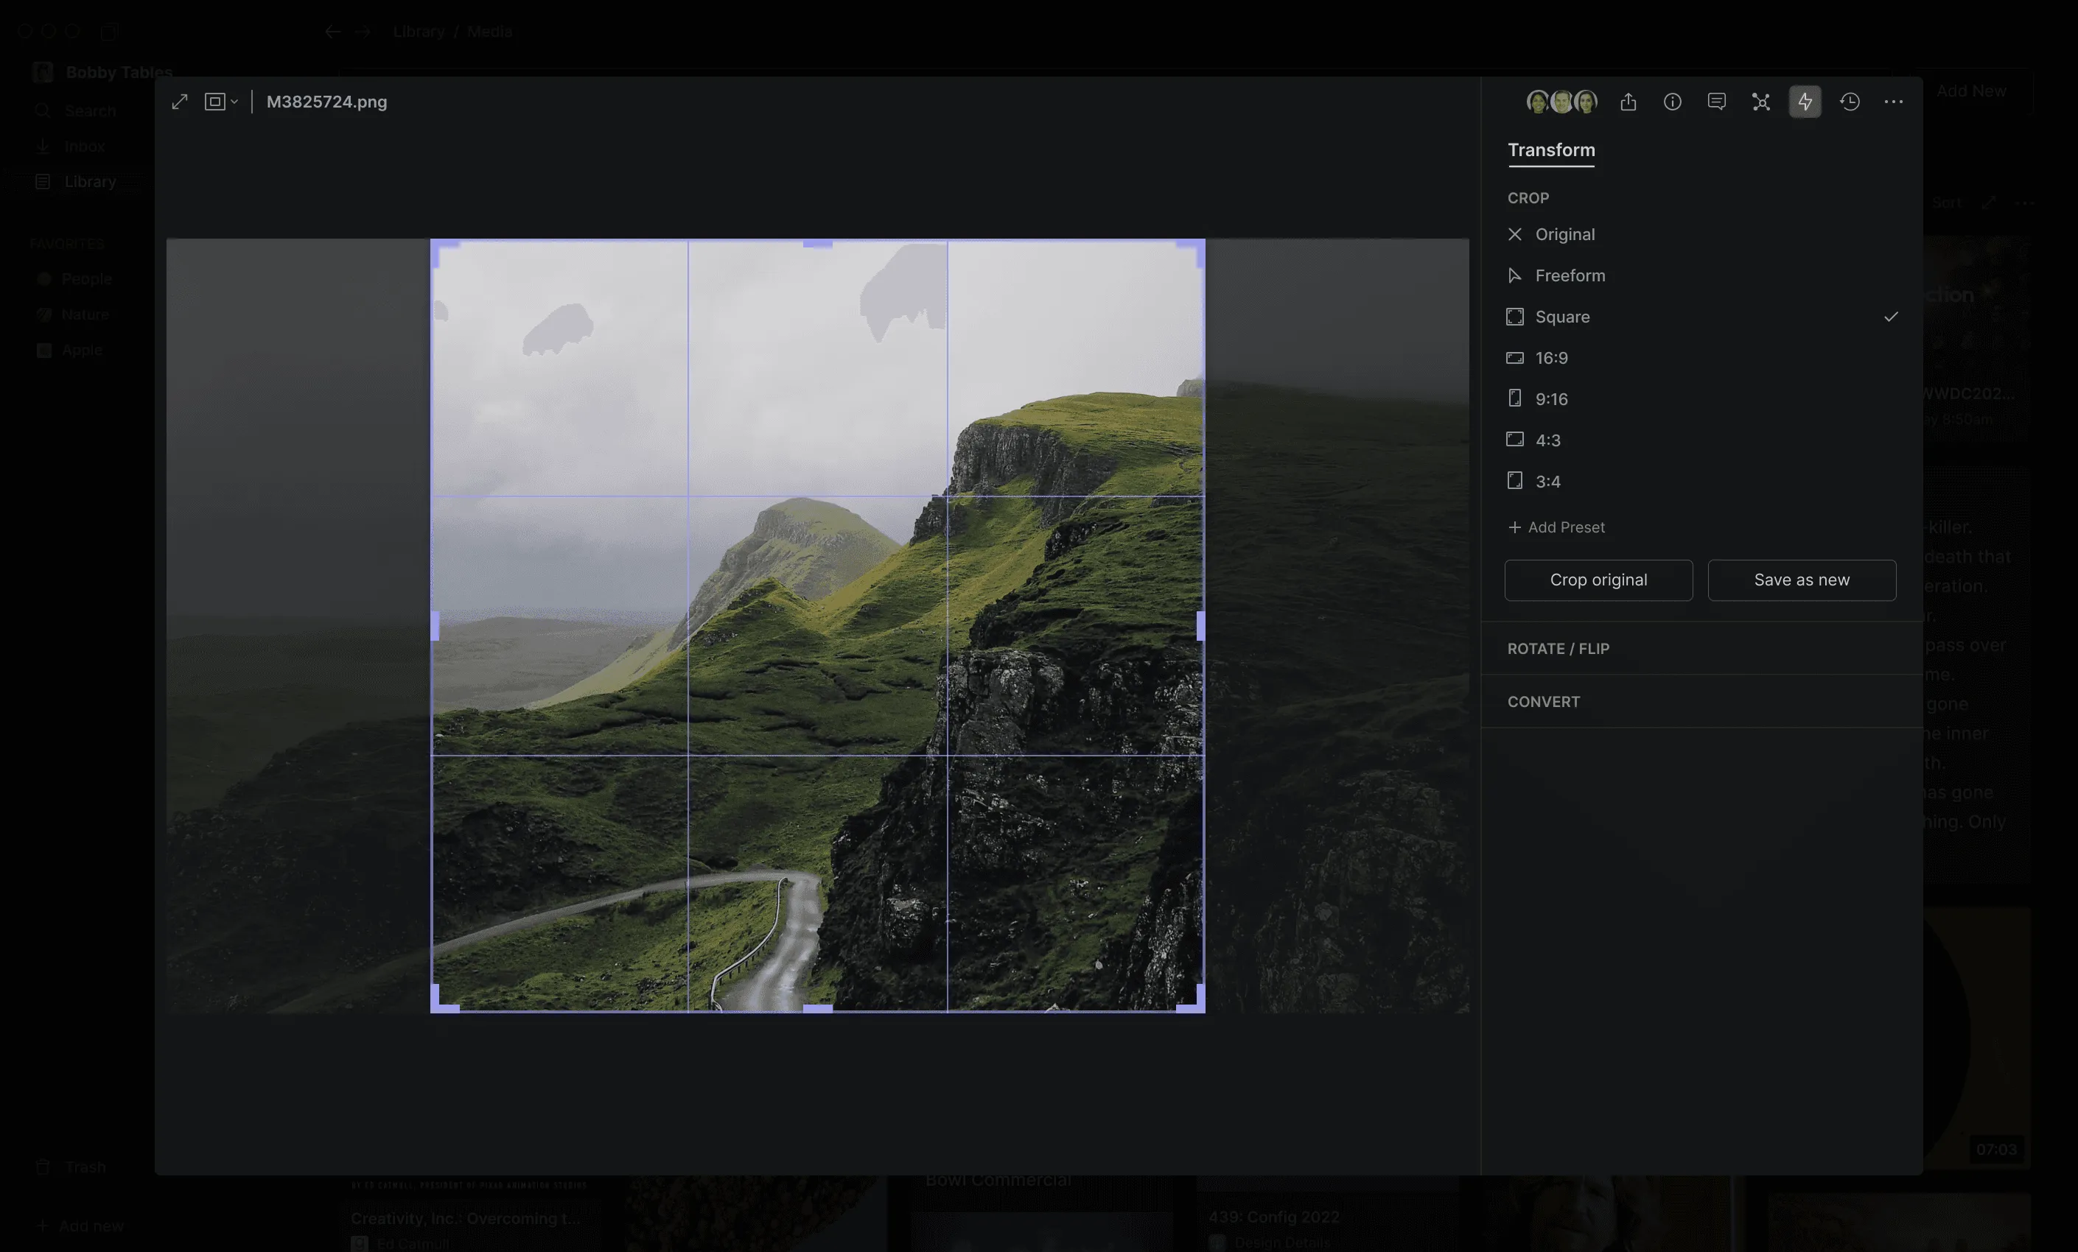Open the collaborator avatars group
Viewport: 2078px width, 1252px height.
(1562, 102)
